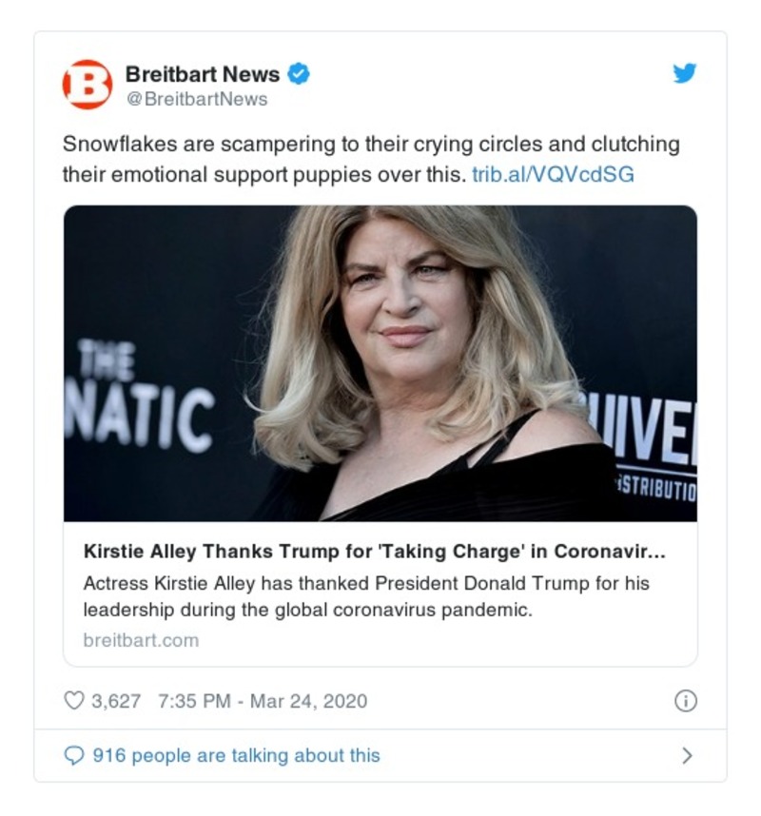
Task: Expand the conversation with the right chevron
Action: tap(687, 756)
